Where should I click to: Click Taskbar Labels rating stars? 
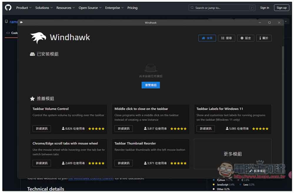pyautogui.click(x=260, y=129)
